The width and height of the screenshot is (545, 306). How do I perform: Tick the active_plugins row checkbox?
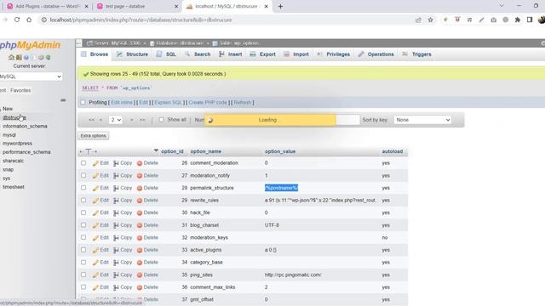click(x=83, y=250)
